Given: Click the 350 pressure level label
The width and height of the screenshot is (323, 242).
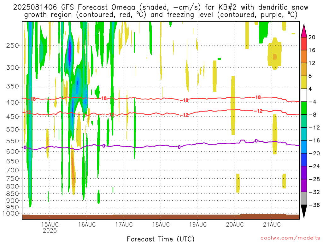Looking at the screenshot, I should (13, 86).
